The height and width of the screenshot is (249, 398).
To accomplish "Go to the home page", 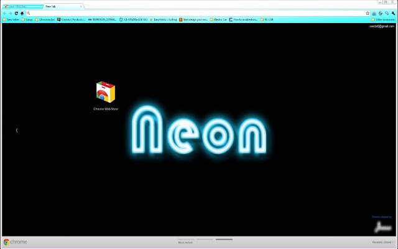I will coord(22,14).
